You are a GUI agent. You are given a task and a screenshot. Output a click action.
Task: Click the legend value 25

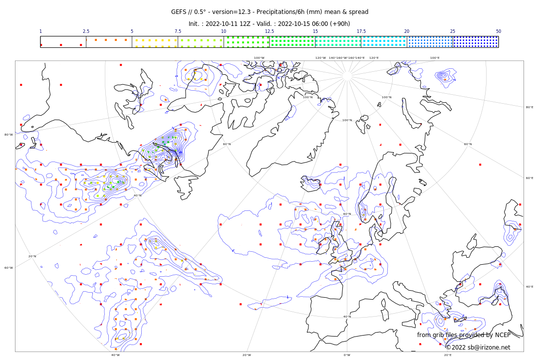click(453, 31)
